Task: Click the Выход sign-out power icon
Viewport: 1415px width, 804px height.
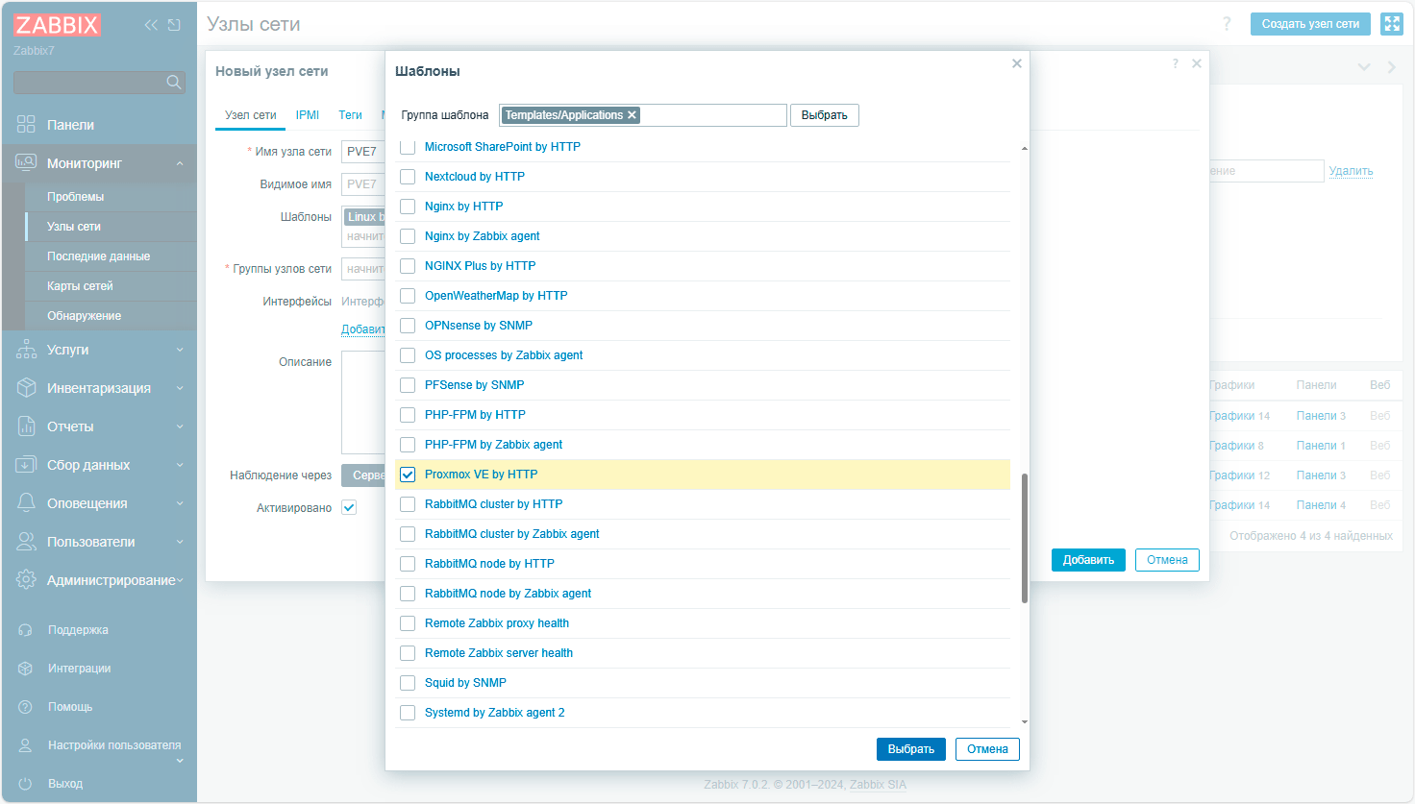Action: click(x=26, y=784)
